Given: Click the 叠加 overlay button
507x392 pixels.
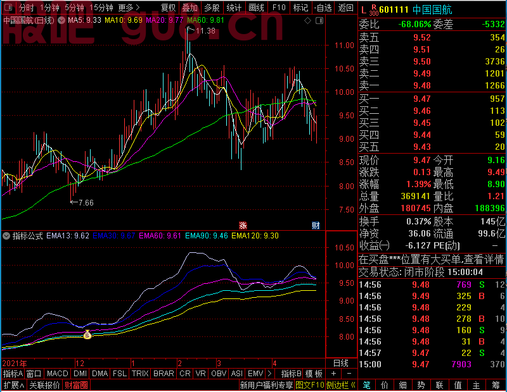Looking at the screenshot, I should pos(189,8).
